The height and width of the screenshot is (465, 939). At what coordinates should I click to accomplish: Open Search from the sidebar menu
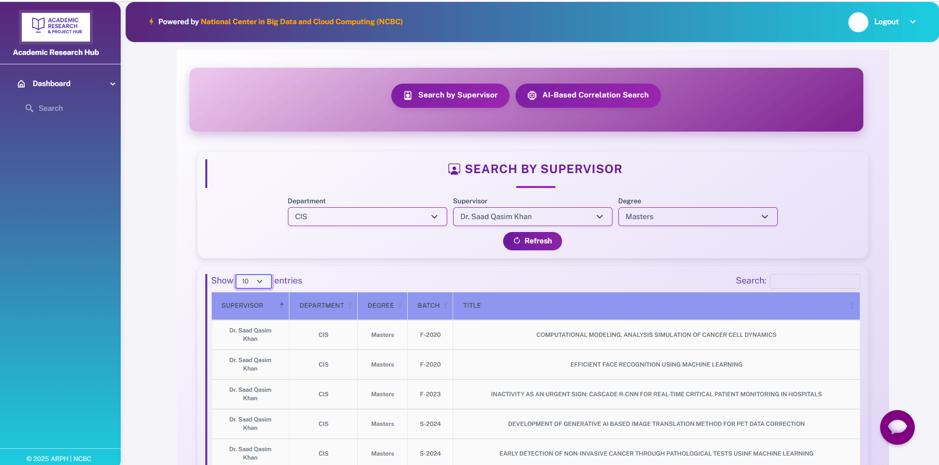(x=49, y=108)
